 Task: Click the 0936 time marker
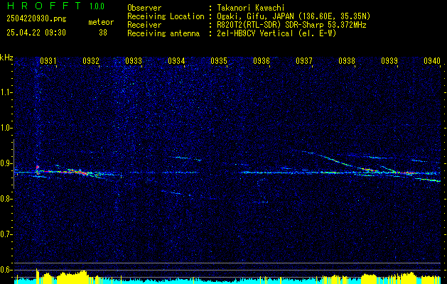pos(262,61)
